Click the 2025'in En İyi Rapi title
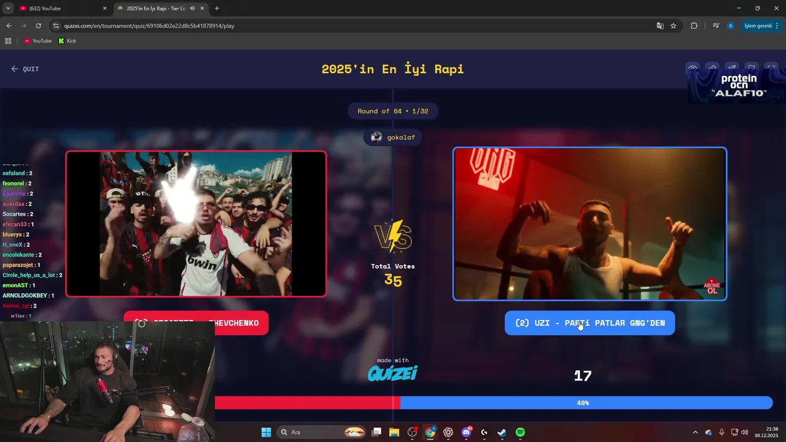The image size is (786, 442). (392, 69)
